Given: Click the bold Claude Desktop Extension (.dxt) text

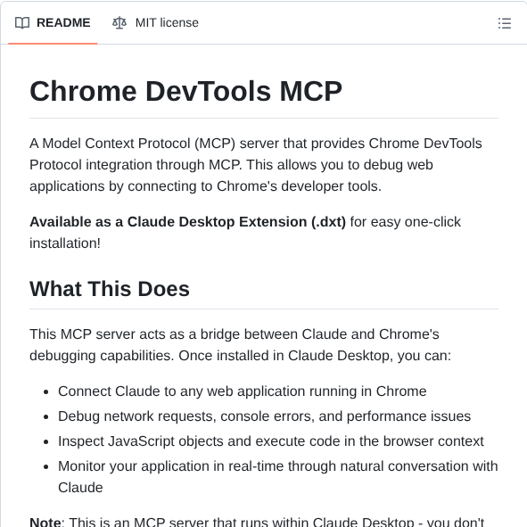Looking at the screenshot, I should pos(187,222).
